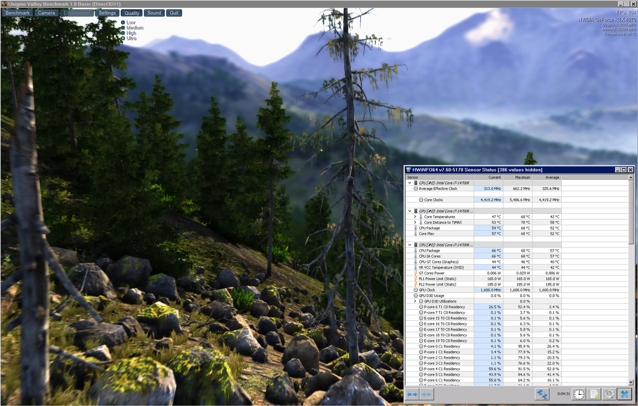Select the High quality radio option
Screen dimensions: 638x406
point(123,33)
